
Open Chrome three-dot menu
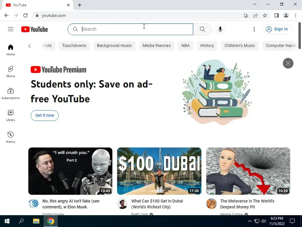coord(296,15)
